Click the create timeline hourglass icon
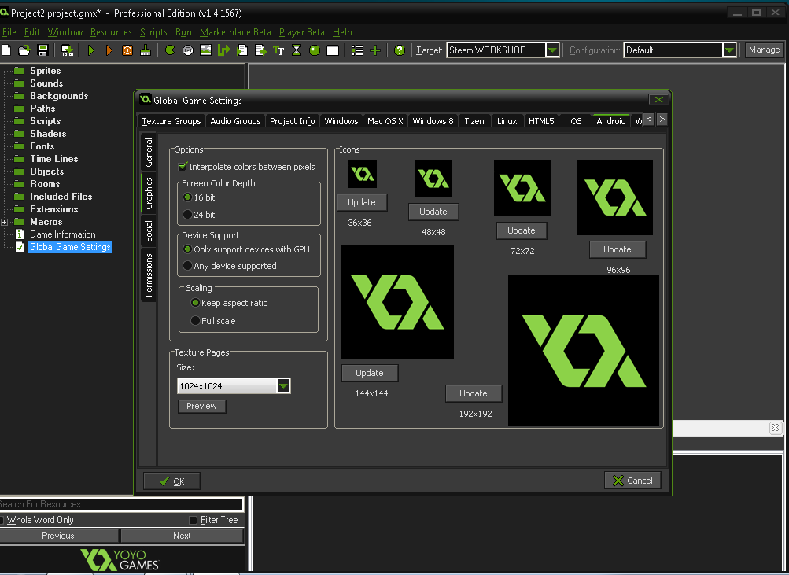 point(297,50)
